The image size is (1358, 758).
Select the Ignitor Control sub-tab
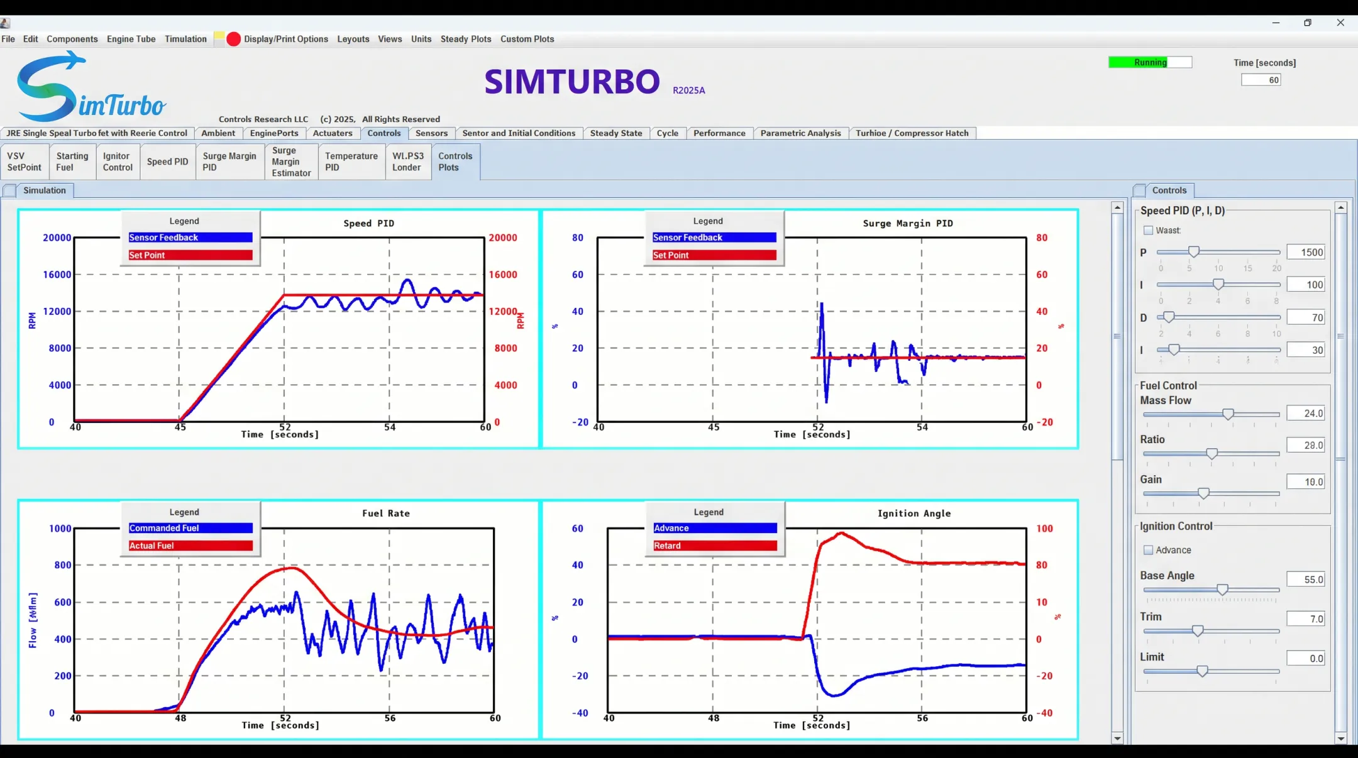tap(118, 162)
